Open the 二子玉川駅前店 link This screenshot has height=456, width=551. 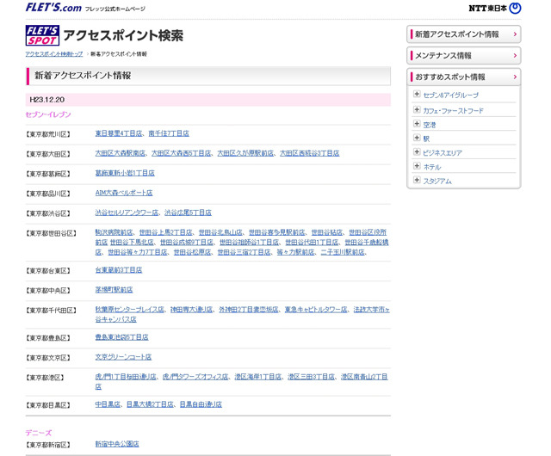click(343, 252)
